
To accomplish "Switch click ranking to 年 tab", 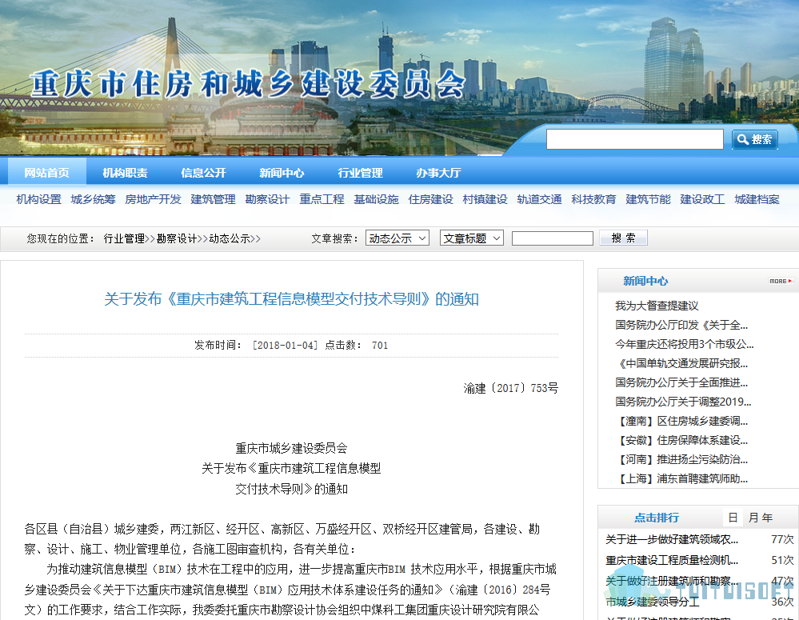I will pos(767,518).
